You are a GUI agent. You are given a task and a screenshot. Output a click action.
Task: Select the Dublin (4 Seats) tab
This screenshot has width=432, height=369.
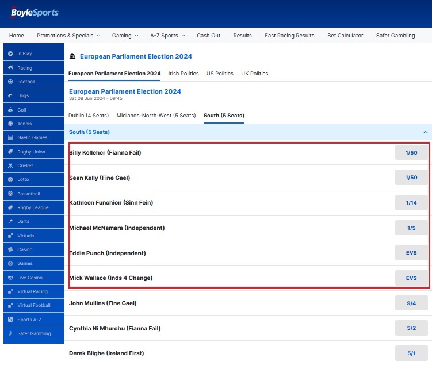click(89, 116)
